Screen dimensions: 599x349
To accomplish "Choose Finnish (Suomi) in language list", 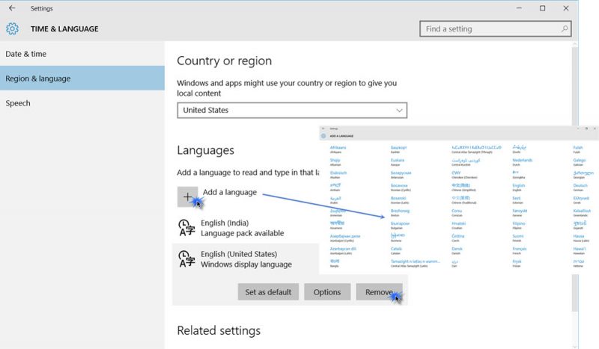I will pyautogui.click(x=517, y=238).
